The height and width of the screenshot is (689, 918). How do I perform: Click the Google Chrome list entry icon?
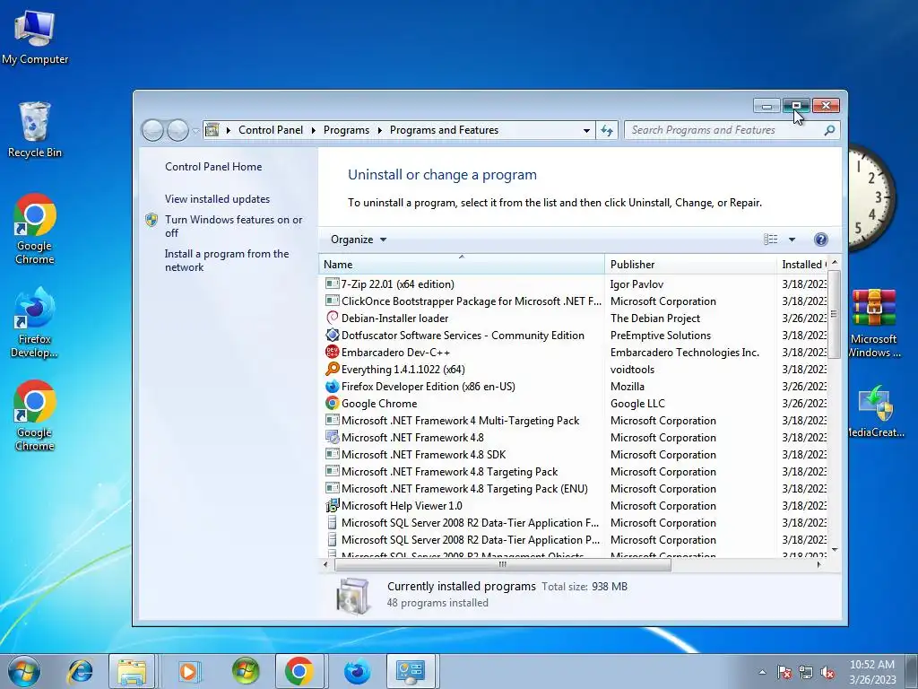point(332,403)
